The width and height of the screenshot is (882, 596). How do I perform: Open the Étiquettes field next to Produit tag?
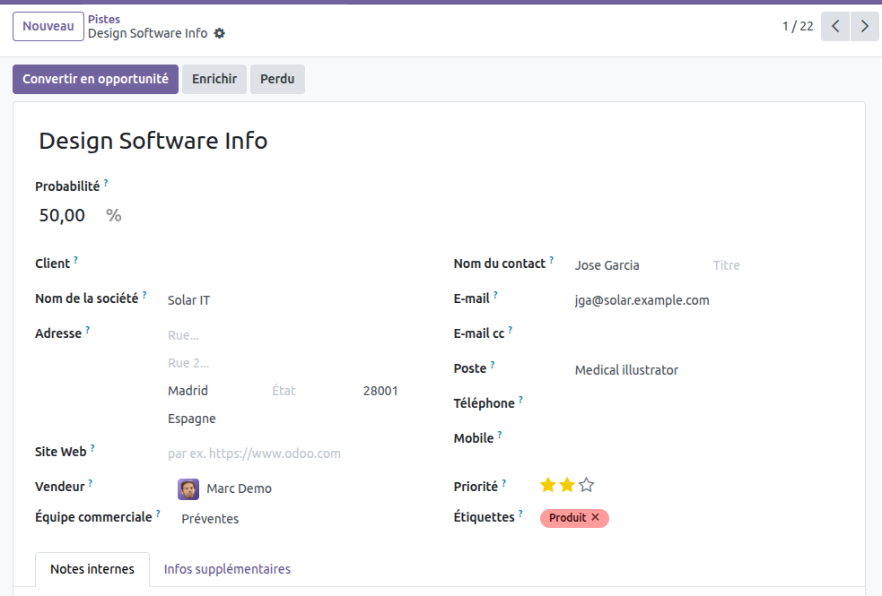726,518
